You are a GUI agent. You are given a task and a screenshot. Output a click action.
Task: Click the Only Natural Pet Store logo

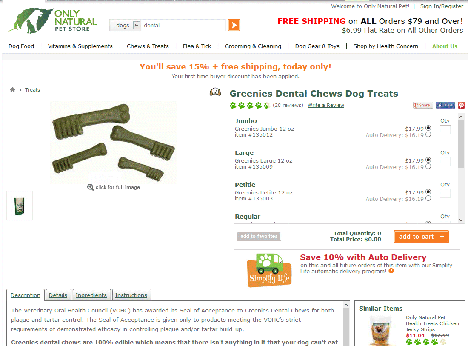click(x=52, y=20)
